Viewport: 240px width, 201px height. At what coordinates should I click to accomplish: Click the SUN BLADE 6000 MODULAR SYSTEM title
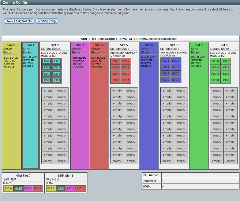pos(129,39)
